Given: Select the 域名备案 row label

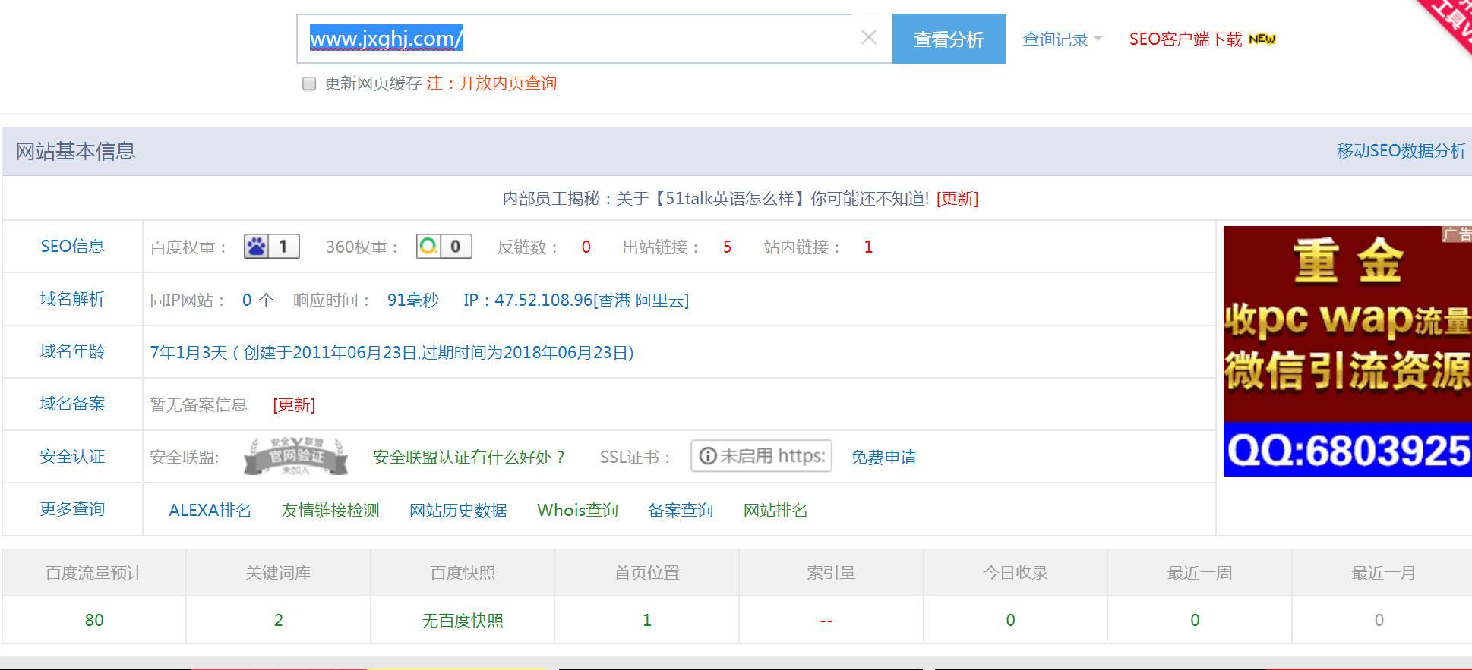Looking at the screenshot, I should click(x=72, y=404).
